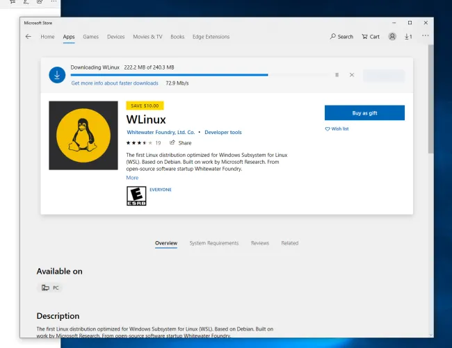This screenshot has width=452, height=348.
Task: Click the Search magnifier button
Action: [x=341, y=37]
